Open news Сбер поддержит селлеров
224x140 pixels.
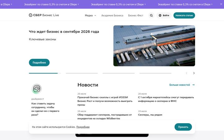(x=105, y=117)
